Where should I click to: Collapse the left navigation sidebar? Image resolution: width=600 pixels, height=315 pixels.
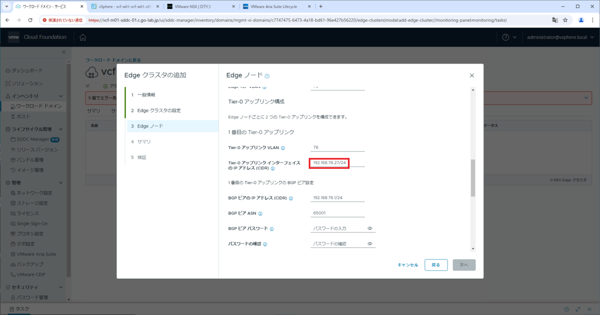click(63, 52)
